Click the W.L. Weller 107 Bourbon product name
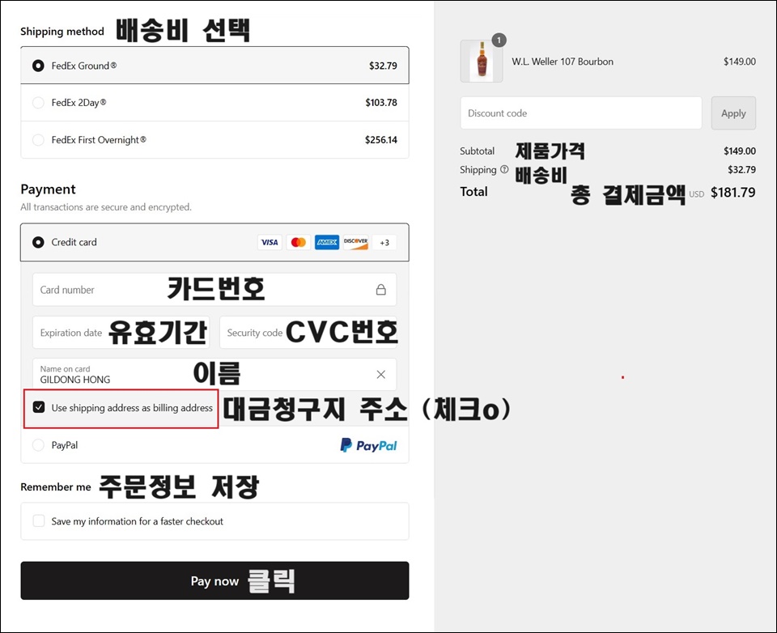The width and height of the screenshot is (777, 633). [x=563, y=62]
